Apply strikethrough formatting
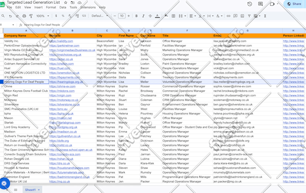Image resolution: width=306 pixels, height=193 pixels. [150, 16]
